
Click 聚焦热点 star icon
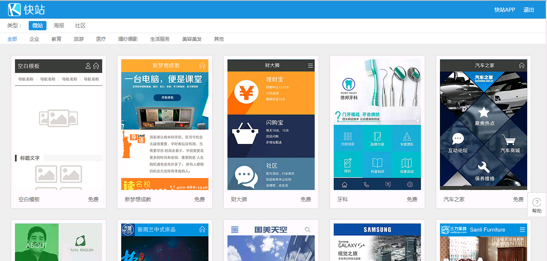pyautogui.click(x=484, y=113)
